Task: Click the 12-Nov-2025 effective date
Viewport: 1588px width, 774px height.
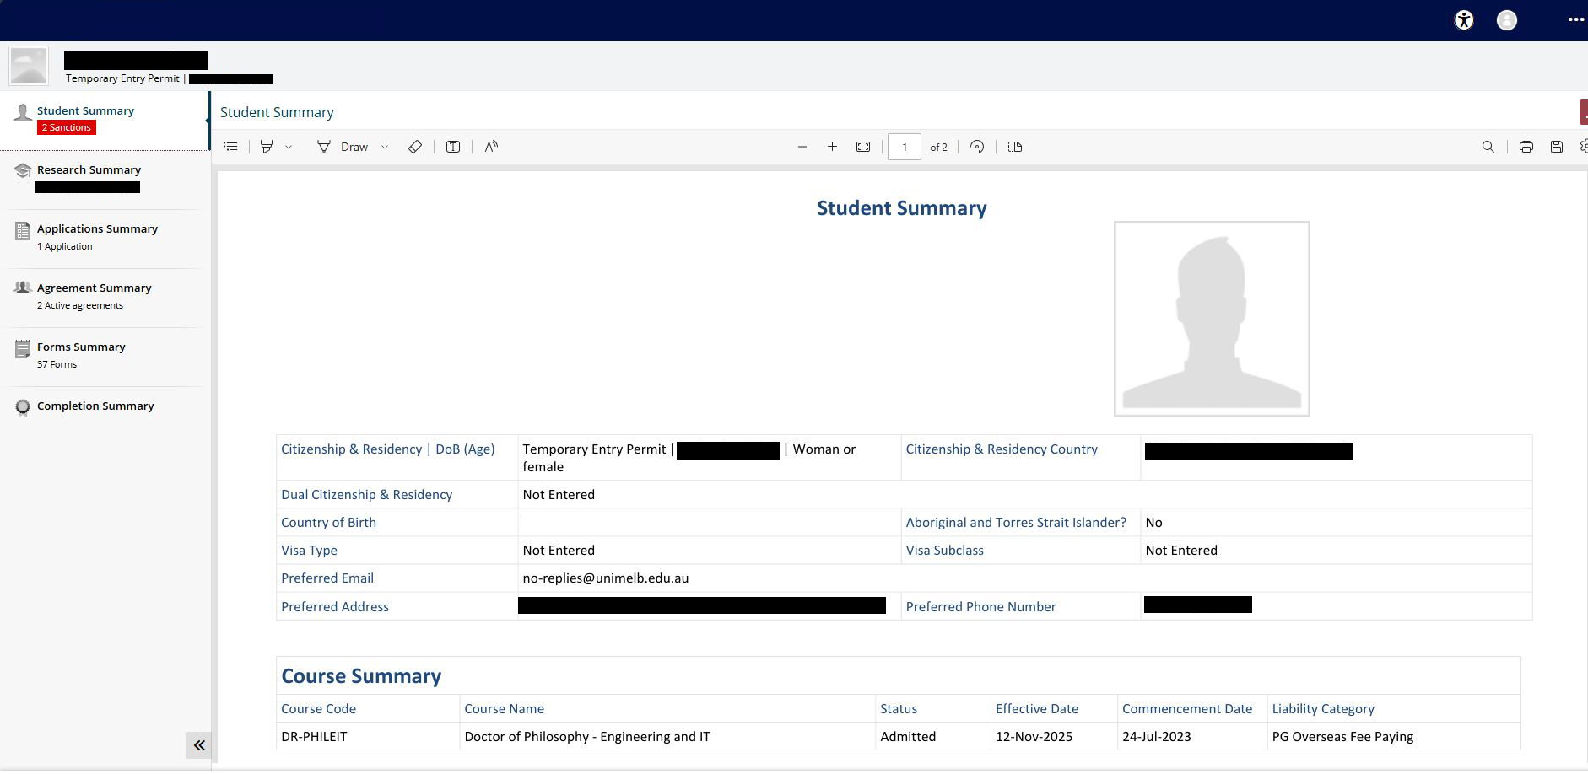Action: [x=1034, y=737]
